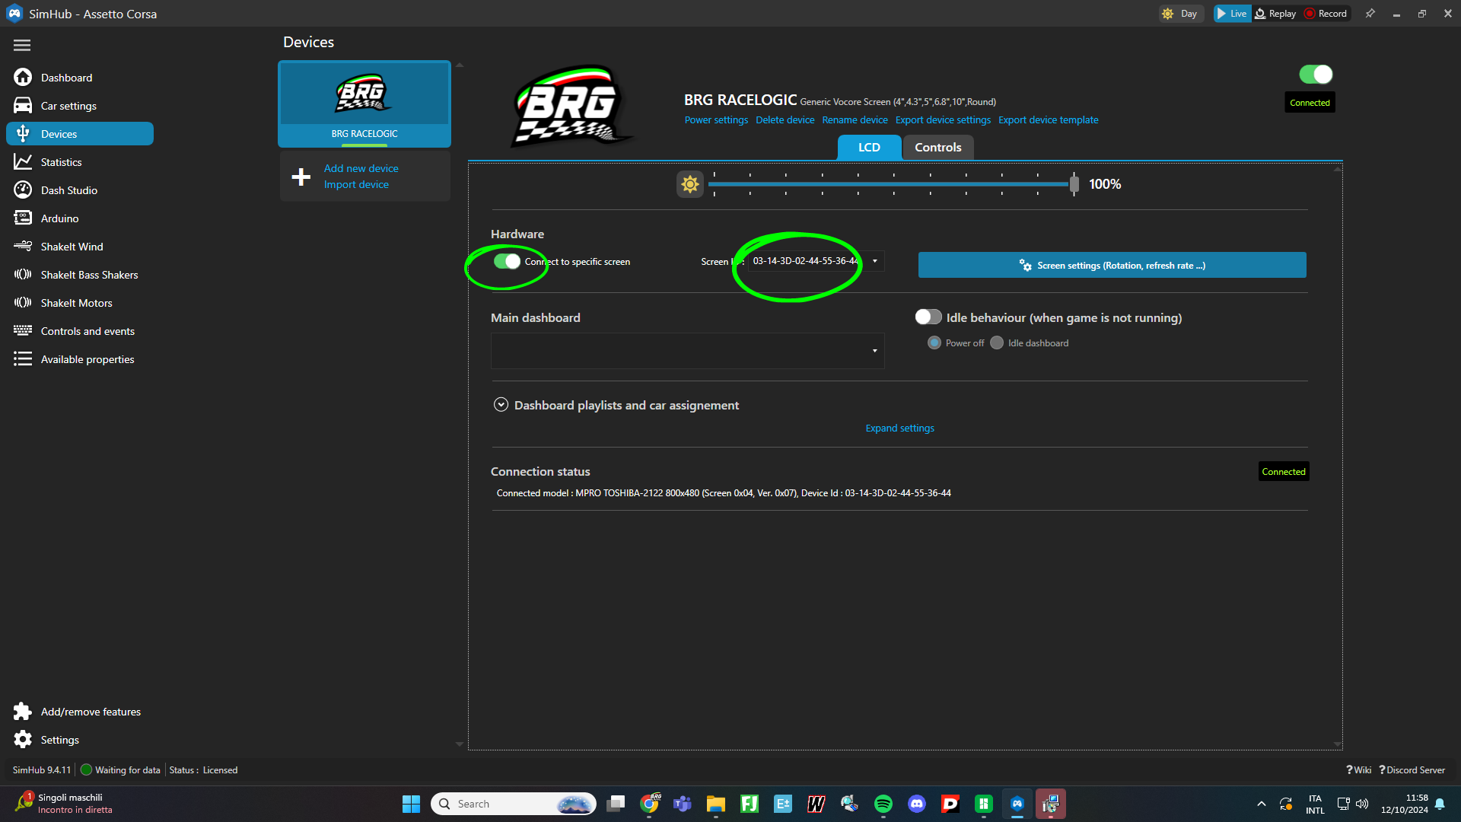Click the ShakeIt Motors icon
The height and width of the screenshot is (822, 1461).
click(x=23, y=303)
